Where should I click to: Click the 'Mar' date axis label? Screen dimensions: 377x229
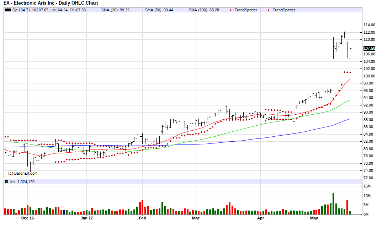click(196, 218)
